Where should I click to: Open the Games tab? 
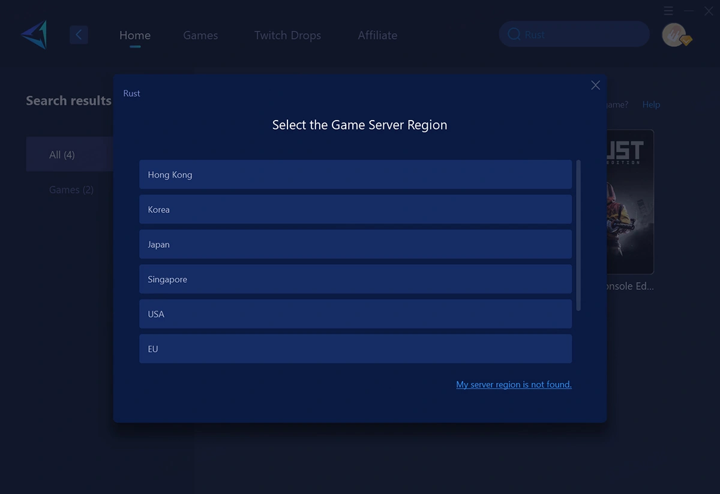(x=200, y=35)
